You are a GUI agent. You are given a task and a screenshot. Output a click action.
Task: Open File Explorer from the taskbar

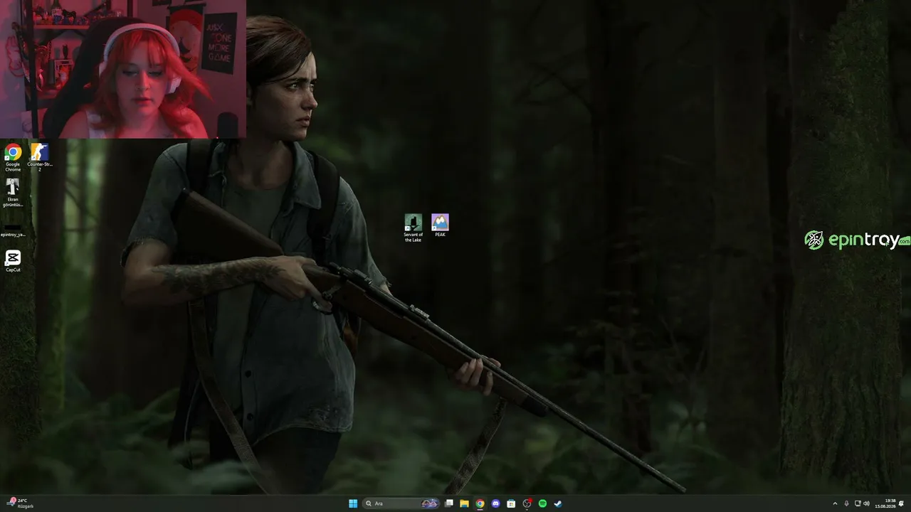(465, 503)
